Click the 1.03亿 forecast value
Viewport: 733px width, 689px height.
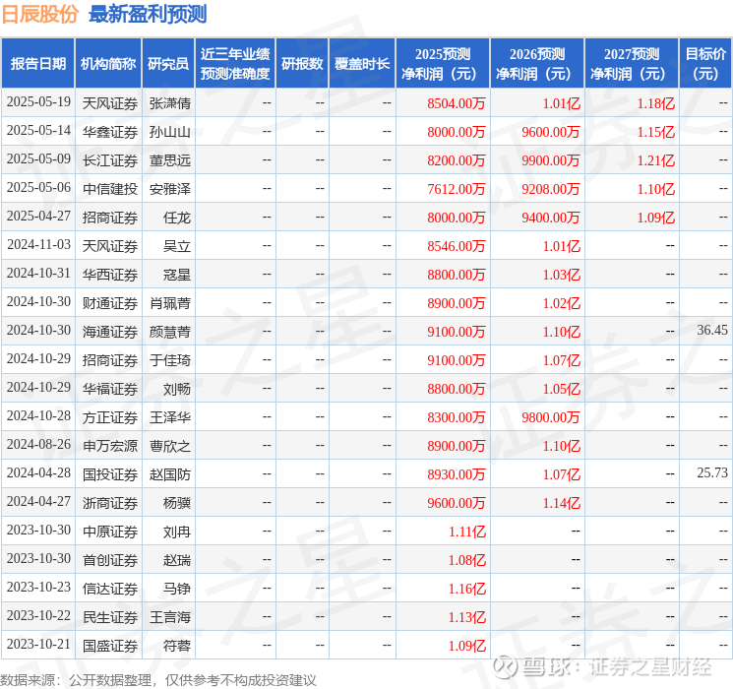[x=562, y=275]
